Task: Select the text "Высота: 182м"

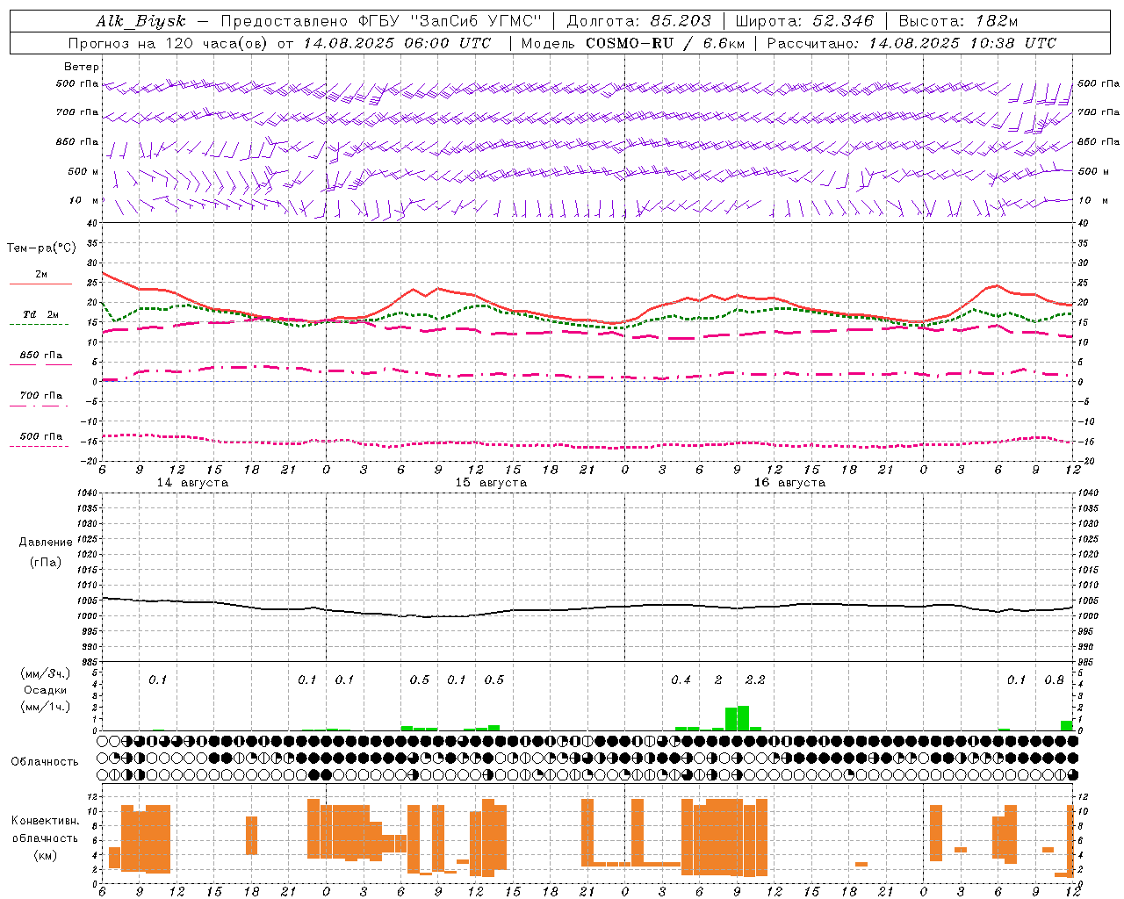Action: (958, 21)
